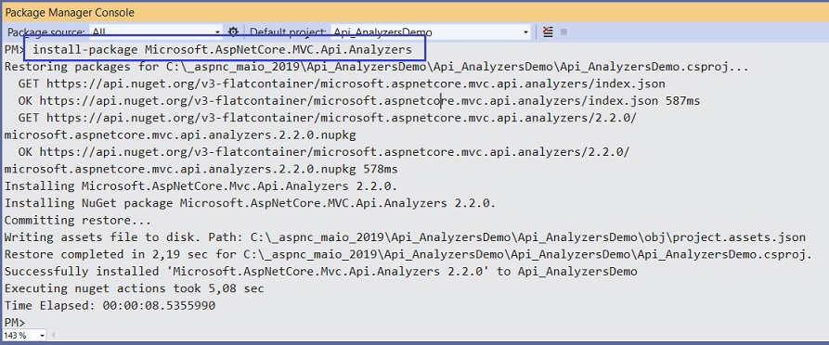The image size is (829, 345).
Task: Open the package source settings gear
Action: tap(233, 32)
